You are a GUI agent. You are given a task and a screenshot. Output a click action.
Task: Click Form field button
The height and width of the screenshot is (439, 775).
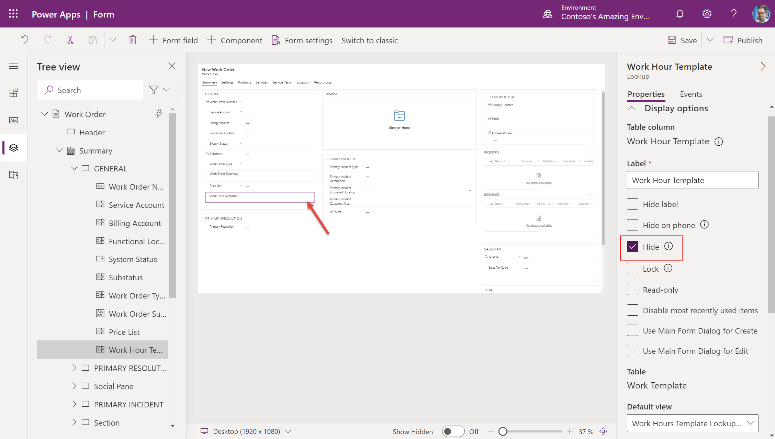[173, 40]
